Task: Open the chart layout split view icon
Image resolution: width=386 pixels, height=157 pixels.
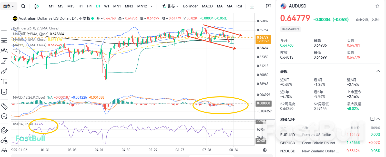Action: (252, 6)
